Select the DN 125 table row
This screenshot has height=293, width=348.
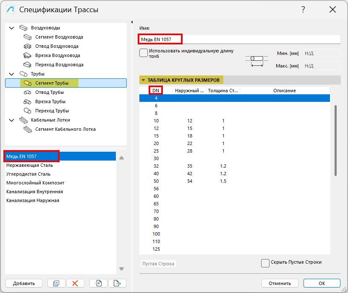(235, 249)
